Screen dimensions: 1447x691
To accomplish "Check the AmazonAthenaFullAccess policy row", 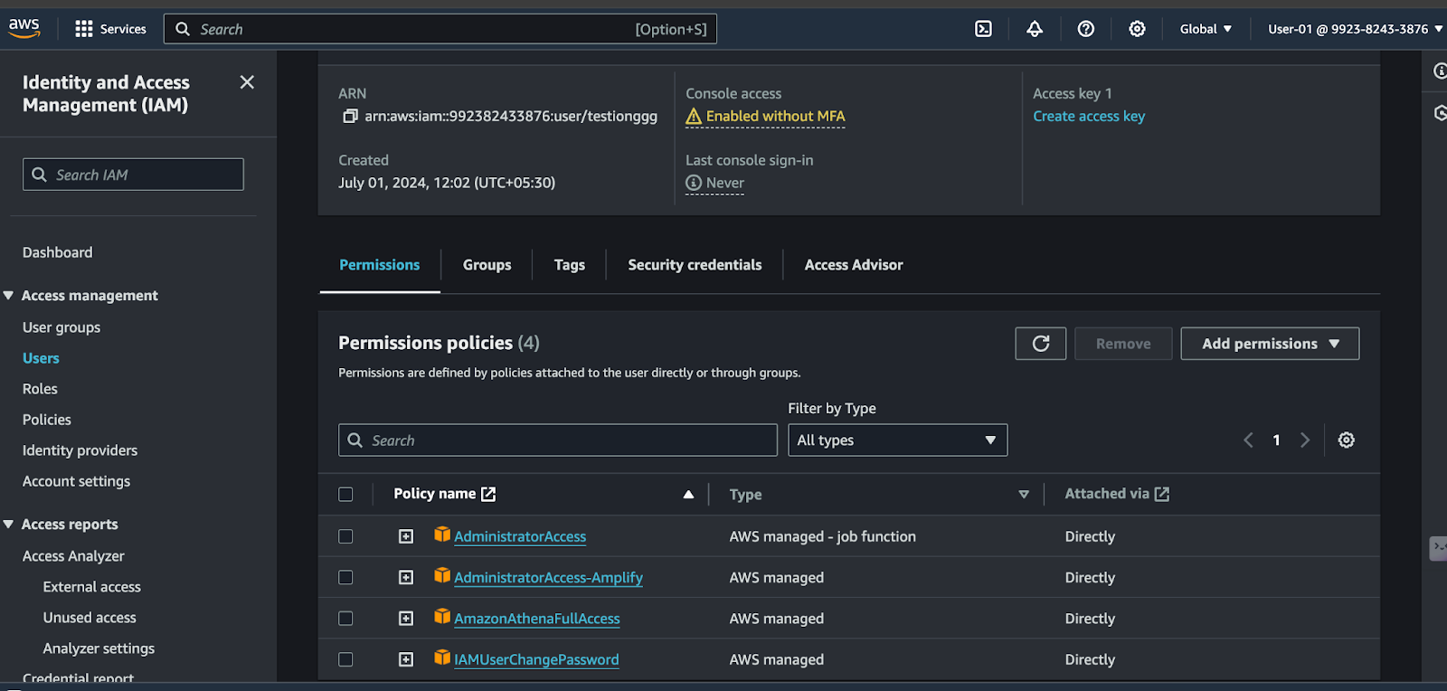I will 345,619.
